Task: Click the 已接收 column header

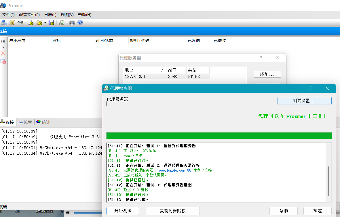Action: pos(225,41)
